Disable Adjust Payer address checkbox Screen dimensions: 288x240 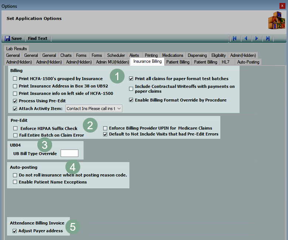pos(15,231)
